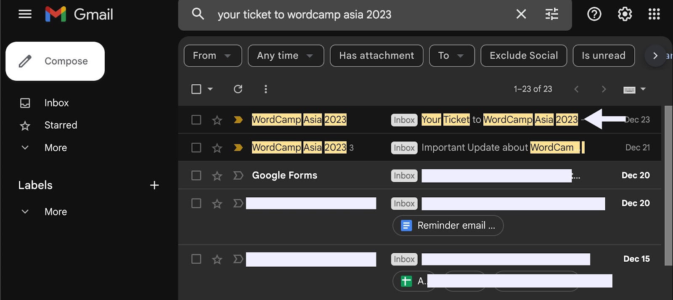Open the Reminder email document attachment
673x300 pixels.
pos(448,226)
